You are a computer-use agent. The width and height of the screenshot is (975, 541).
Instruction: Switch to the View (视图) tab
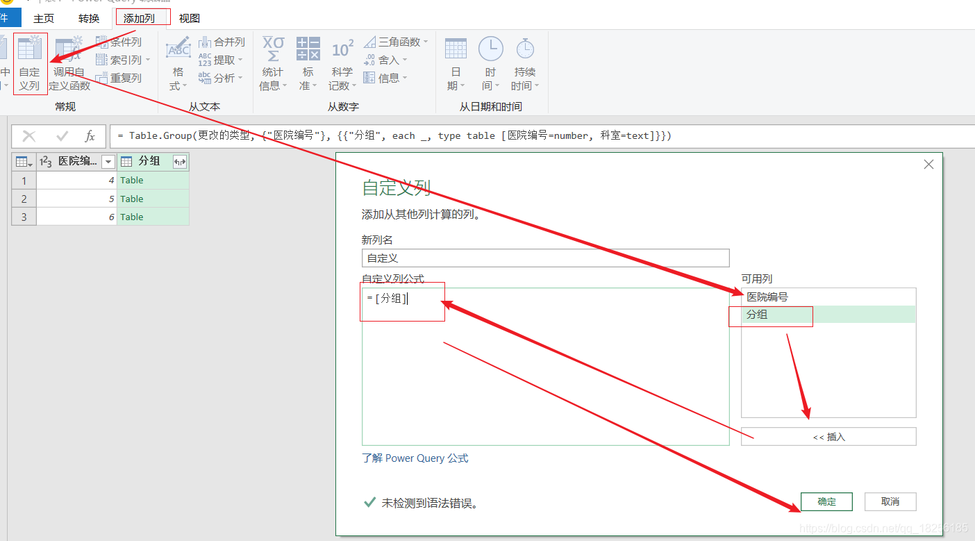pos(190,18)
